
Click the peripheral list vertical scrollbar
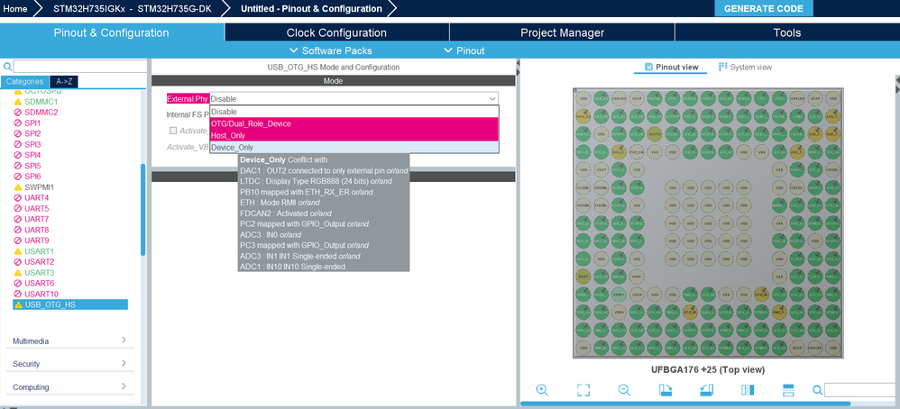tap(142, 209)
